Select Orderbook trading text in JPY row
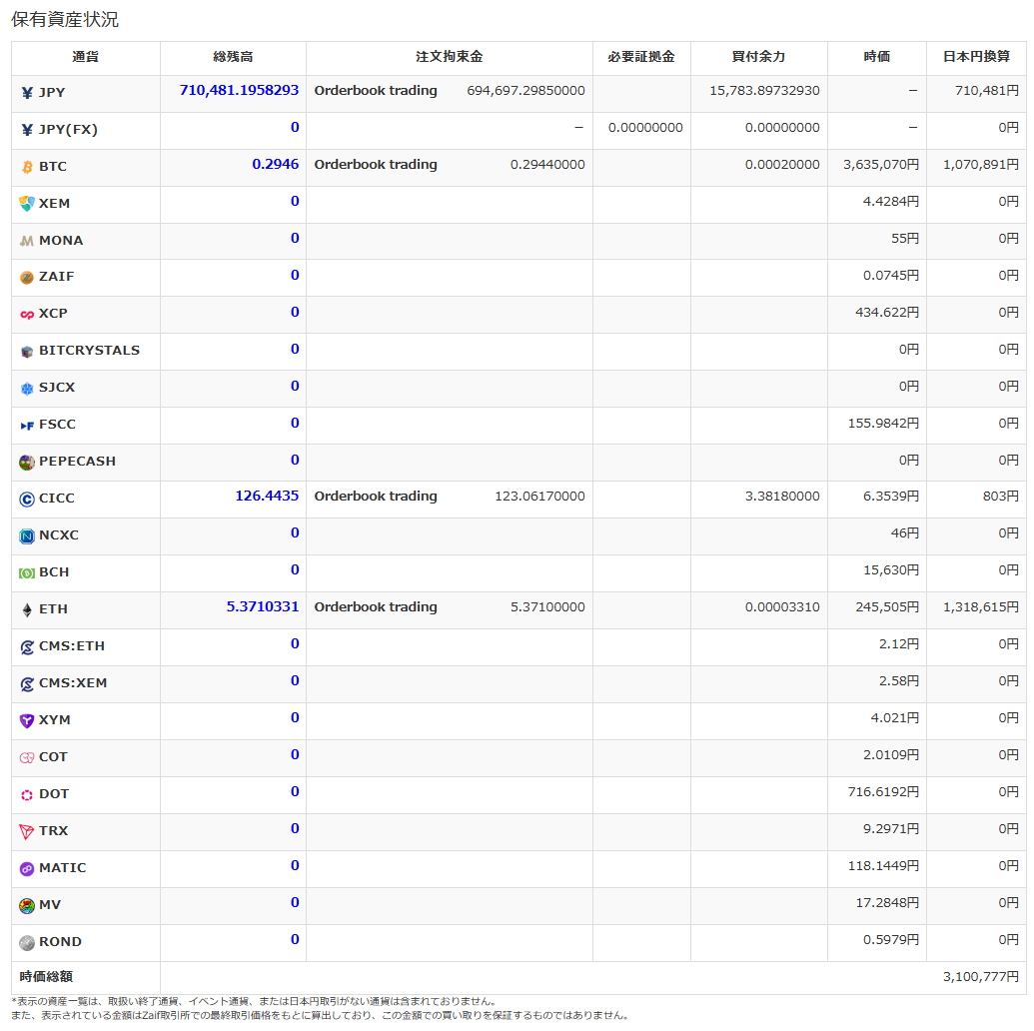This screenshot has width=1034, height=1031. [x=376, y=90]
